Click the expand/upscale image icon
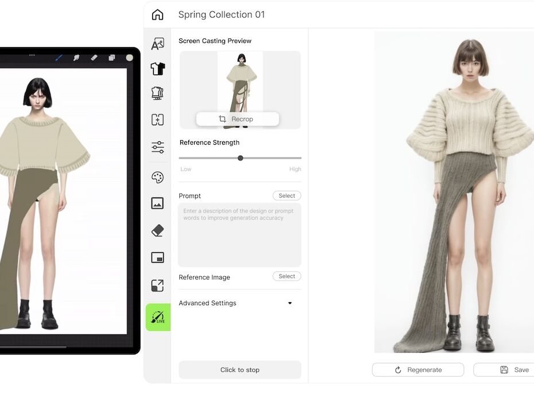Image resolution: width=534 pixels, height=401 pixels. click(157, 286)
